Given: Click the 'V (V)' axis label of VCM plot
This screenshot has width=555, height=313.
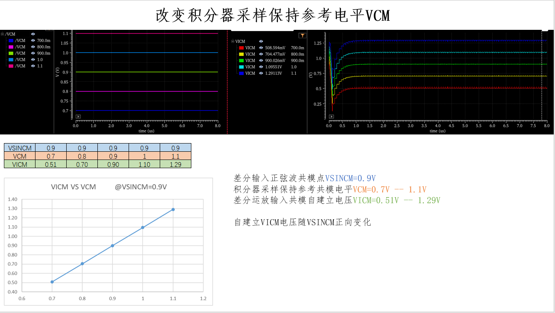Looking at the screenshot, I should 58,72.
